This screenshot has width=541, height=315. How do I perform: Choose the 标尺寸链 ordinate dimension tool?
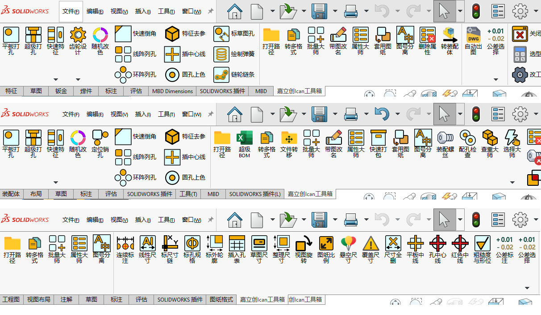[x=170, y=250]
